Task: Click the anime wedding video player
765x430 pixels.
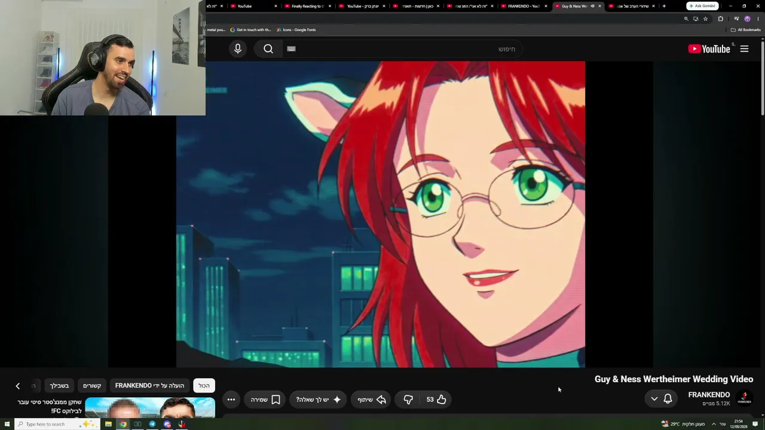Action: pyautogui.click(x=381, y=214)
